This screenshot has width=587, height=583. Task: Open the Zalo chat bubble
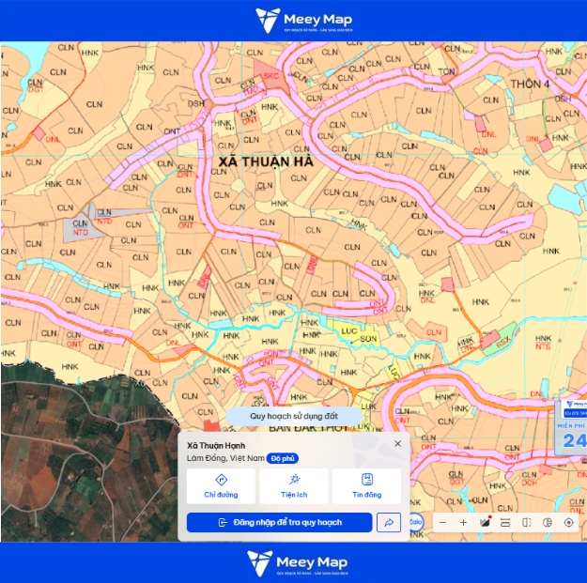click(x=416, y=522)
